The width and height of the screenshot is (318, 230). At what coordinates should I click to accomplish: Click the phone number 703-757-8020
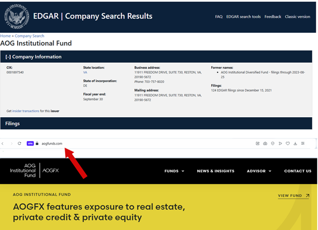pyautogui.click(x=154, y=82)
